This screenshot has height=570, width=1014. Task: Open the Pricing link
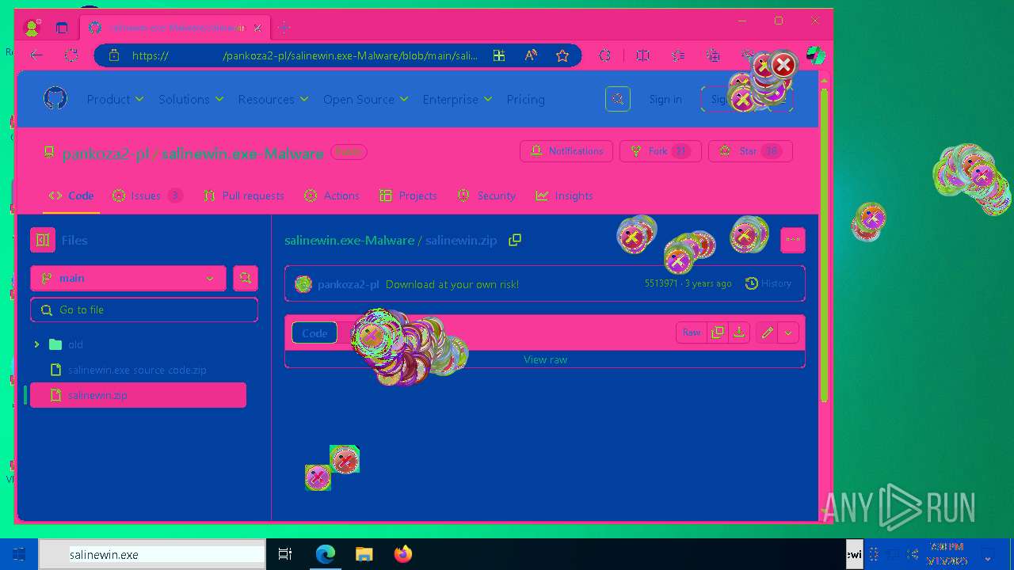526,99
